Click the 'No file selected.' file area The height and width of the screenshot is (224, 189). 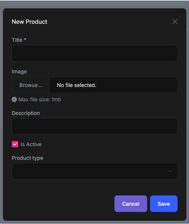pyautogui.click(x=113, y=85)
